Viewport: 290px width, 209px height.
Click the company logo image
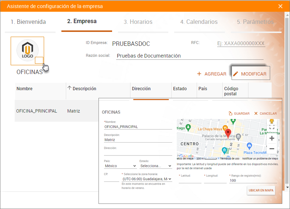27,51
